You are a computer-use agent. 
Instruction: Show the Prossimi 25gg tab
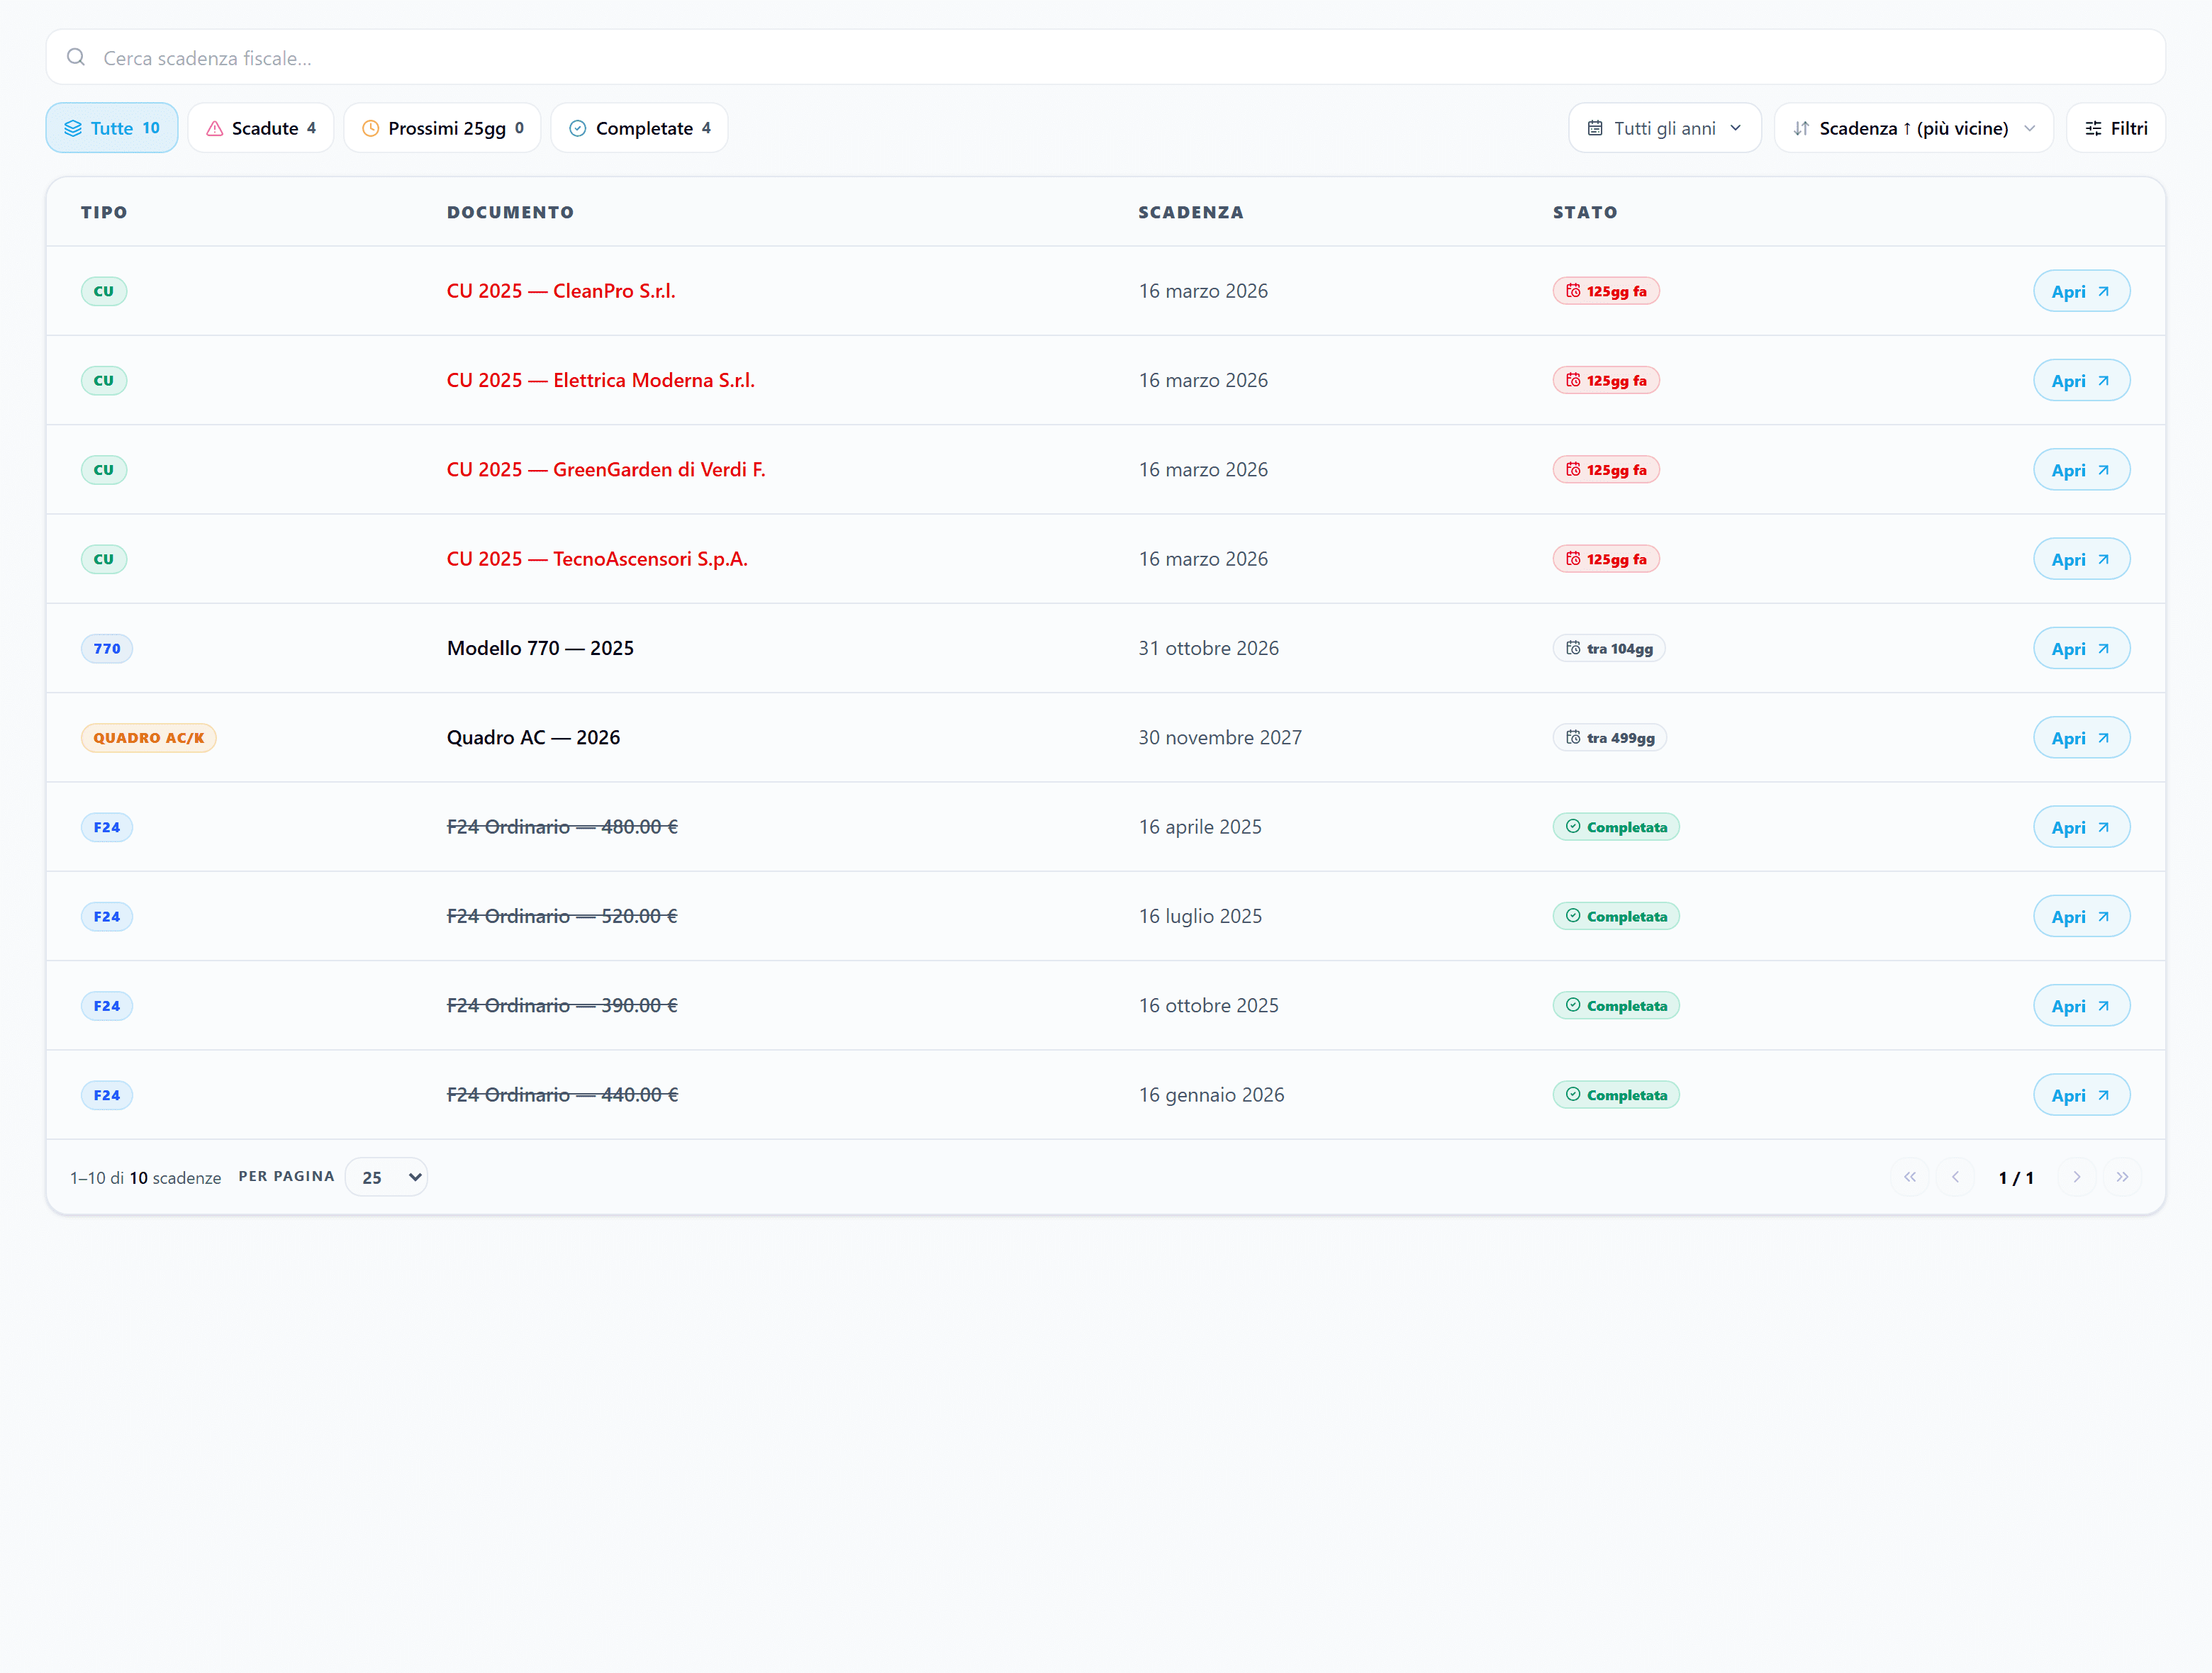click(442, 128)
